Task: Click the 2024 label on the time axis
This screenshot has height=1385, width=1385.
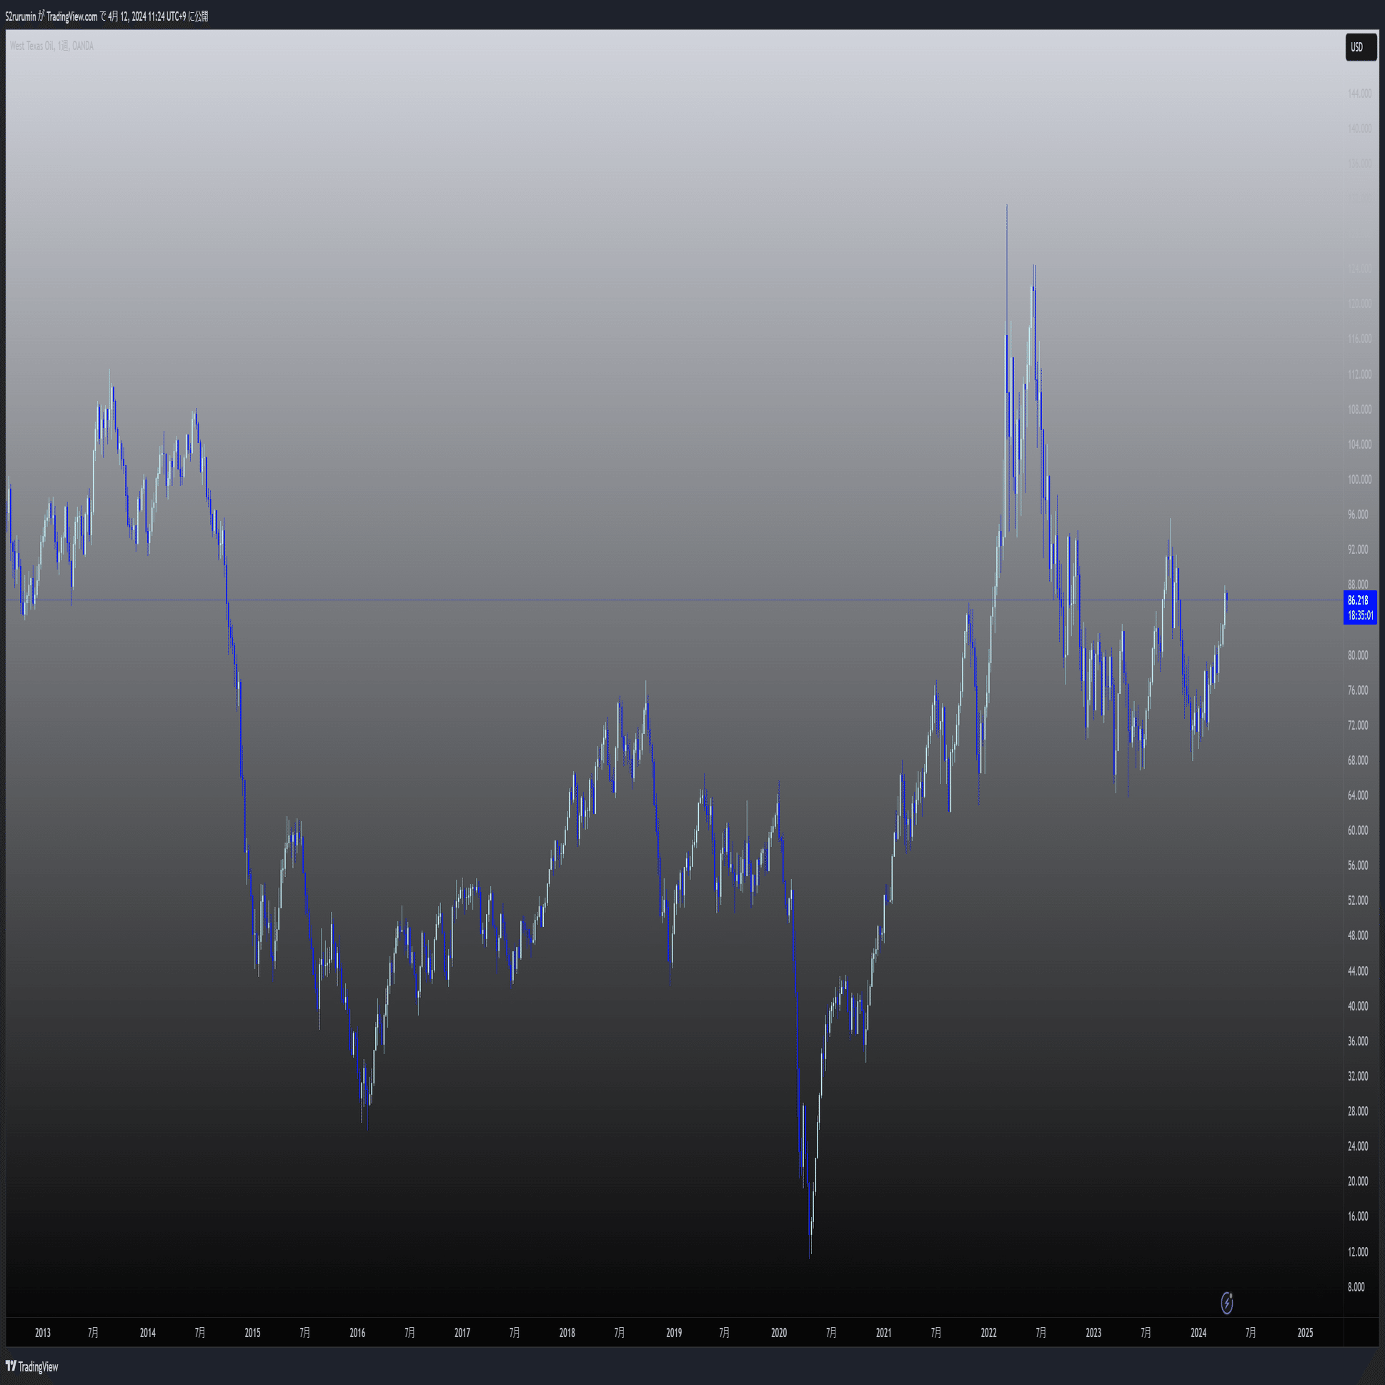Action: (1198, 1333)
